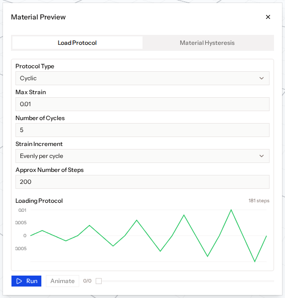
Task: Click the 'Loading Protocol' heading
Action: [x=39, y=201]
